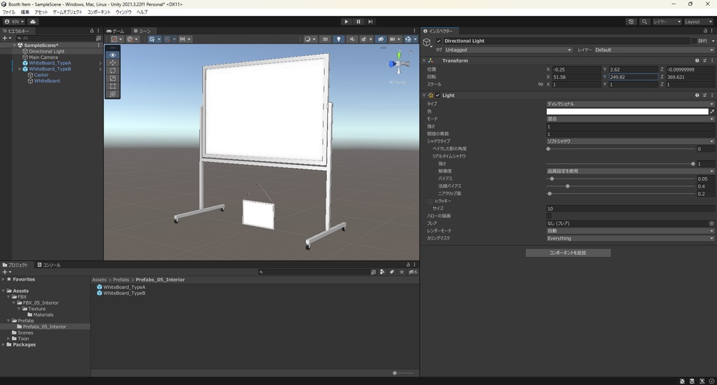Open the コンポーネント (Component) menu

[x=99, y=12]
